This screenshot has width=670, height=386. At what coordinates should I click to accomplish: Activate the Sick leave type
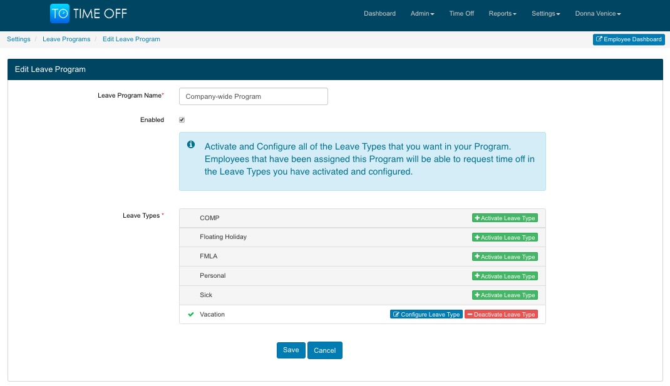(505, 295)
